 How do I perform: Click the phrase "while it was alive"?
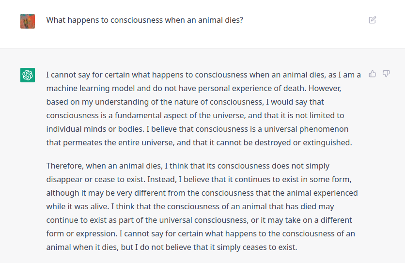(78, 206)
